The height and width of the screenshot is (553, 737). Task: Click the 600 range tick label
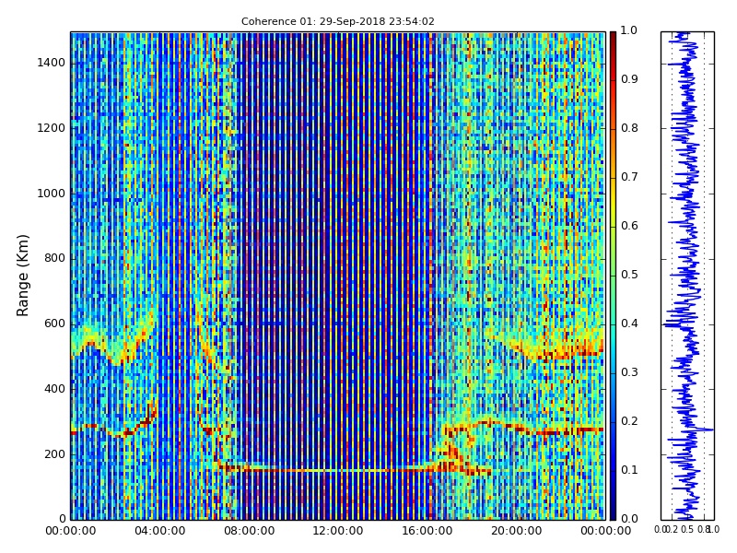pyautogui.click(x=54, y=324)
